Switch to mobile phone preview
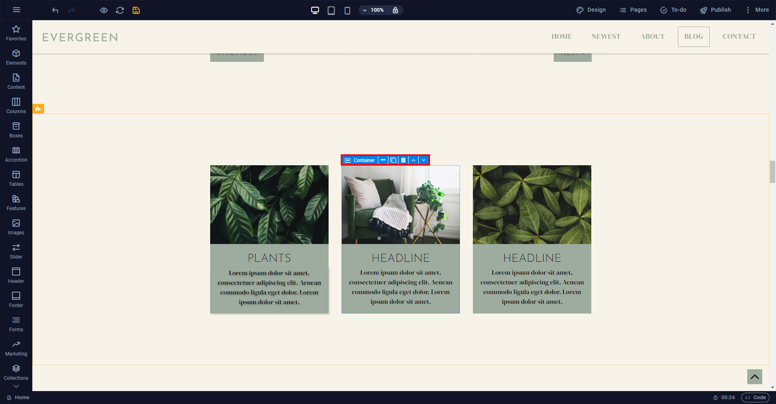The height and width of the screenshot is (404, 776). (x=347, y=10)
